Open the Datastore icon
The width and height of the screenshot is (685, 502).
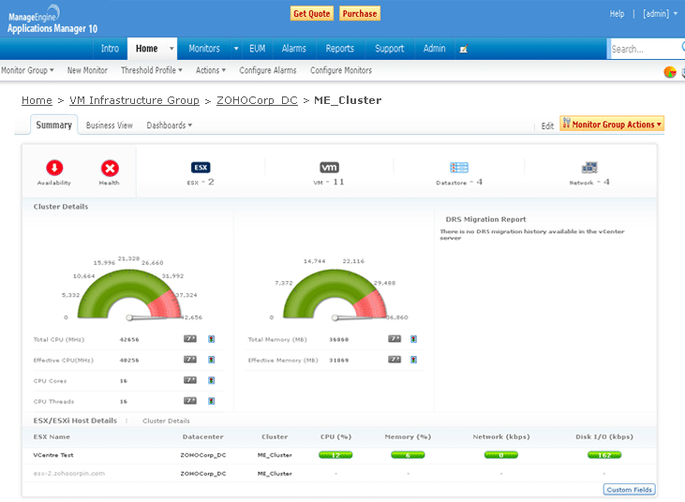[459, 168]
